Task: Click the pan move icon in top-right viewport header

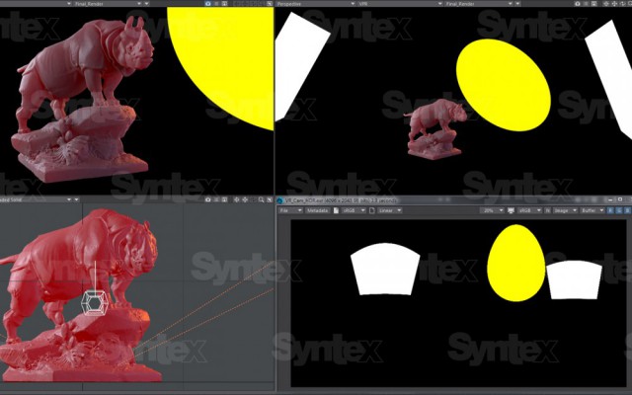Action: click(614, 4)
